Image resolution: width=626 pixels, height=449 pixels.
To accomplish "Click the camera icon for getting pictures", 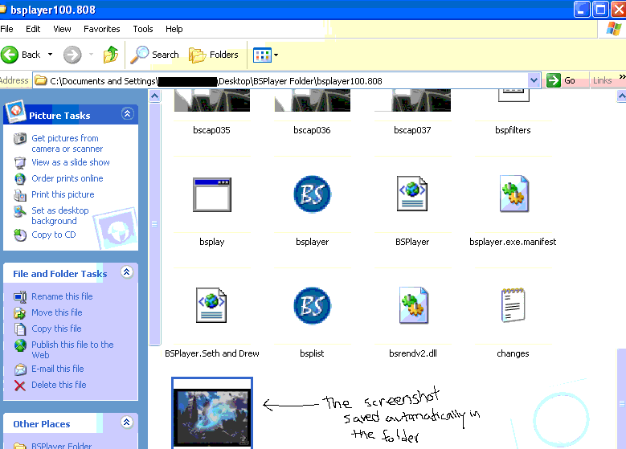I will (20, 138).
